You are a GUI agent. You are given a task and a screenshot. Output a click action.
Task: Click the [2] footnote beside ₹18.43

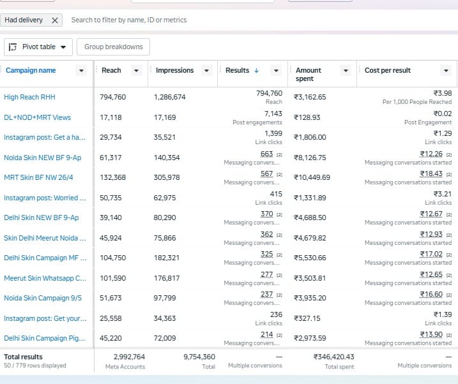click(x=449, y=175)
